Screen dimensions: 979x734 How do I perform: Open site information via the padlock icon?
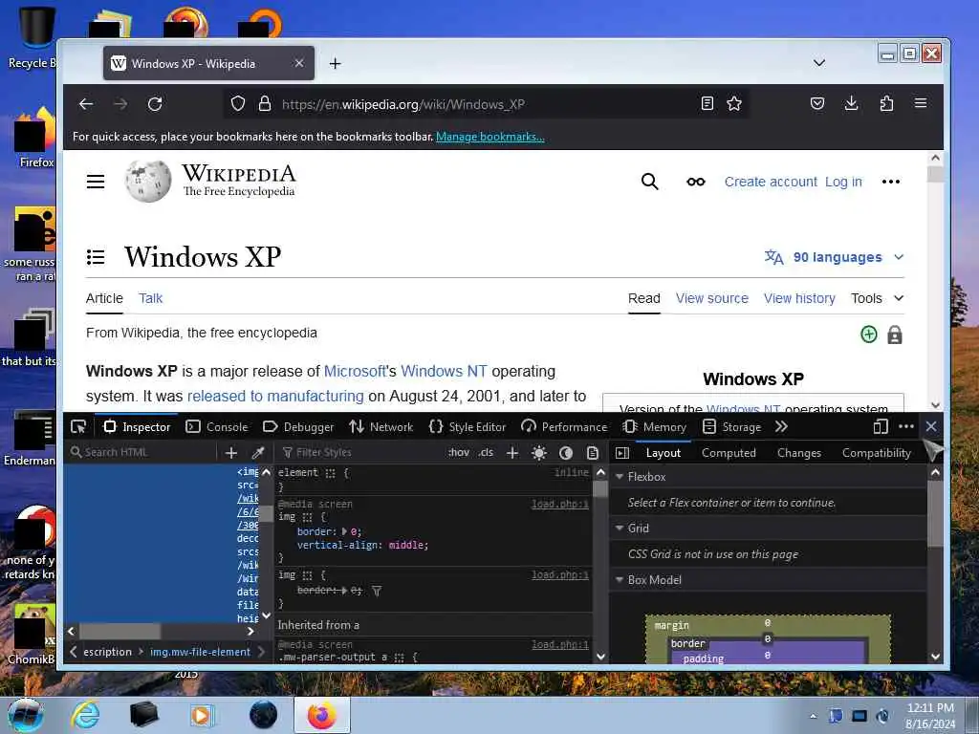pyautogui.click(x=265, y=103)
